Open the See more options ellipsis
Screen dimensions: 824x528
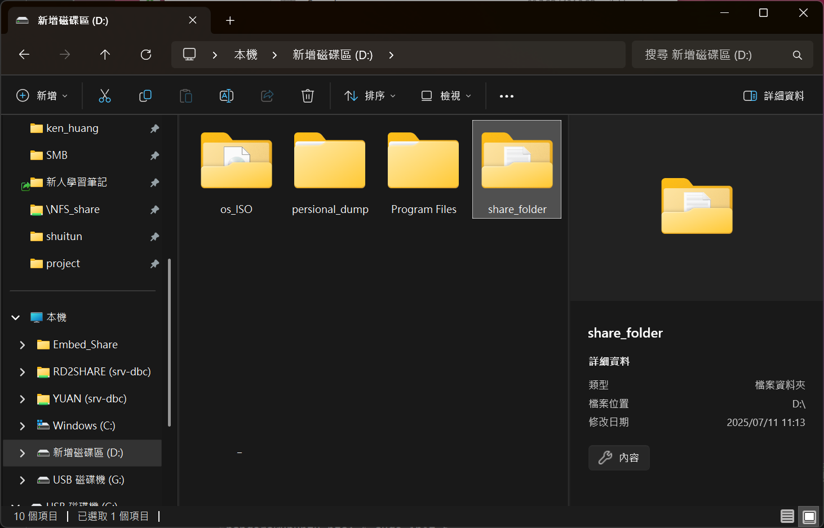[x=506, y=96]
